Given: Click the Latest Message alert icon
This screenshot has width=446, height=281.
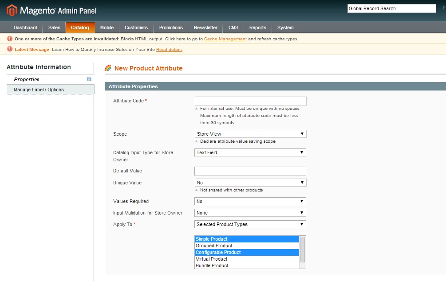Looking at the screenshot, I should 10,49.
